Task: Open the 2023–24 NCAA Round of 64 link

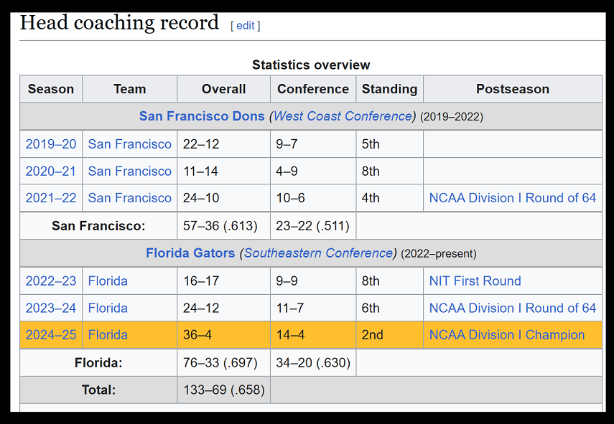Action: click(x=513, y=308)
